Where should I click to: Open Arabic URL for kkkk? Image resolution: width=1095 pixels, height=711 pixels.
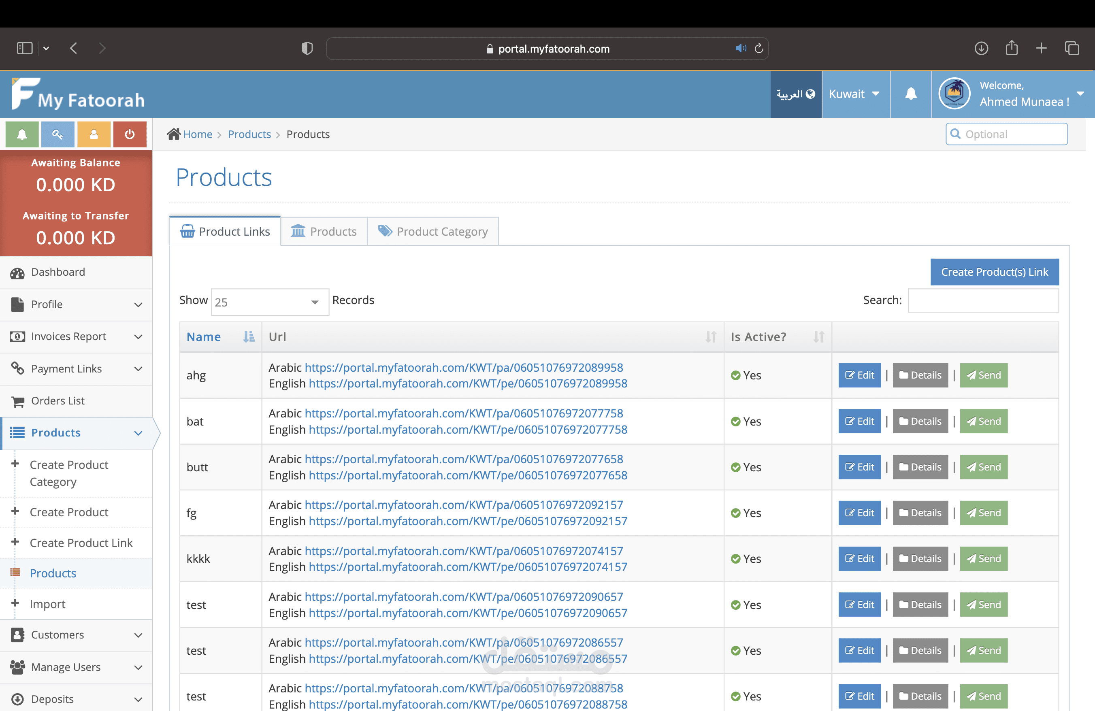click(x=464, y=551)
